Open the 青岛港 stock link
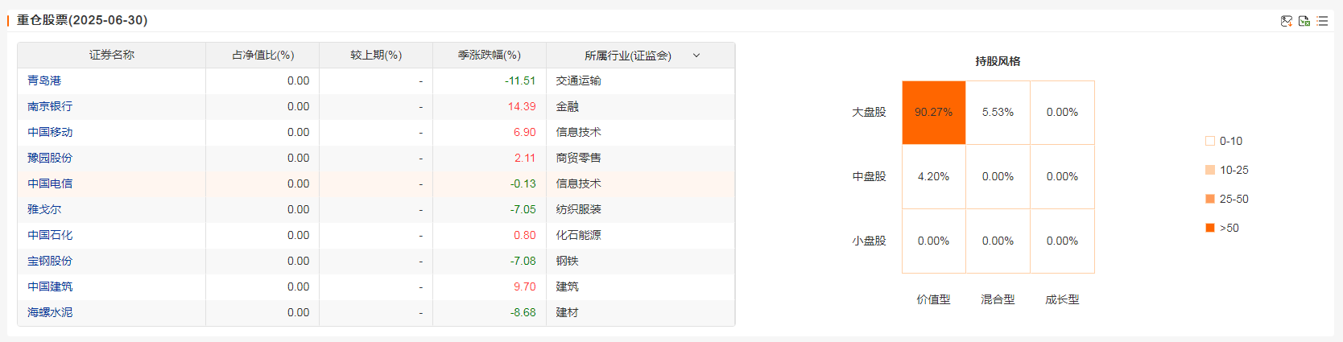The width and height of the screenshot is (1343, 342). pyautogui.click(x=44, y=80)
